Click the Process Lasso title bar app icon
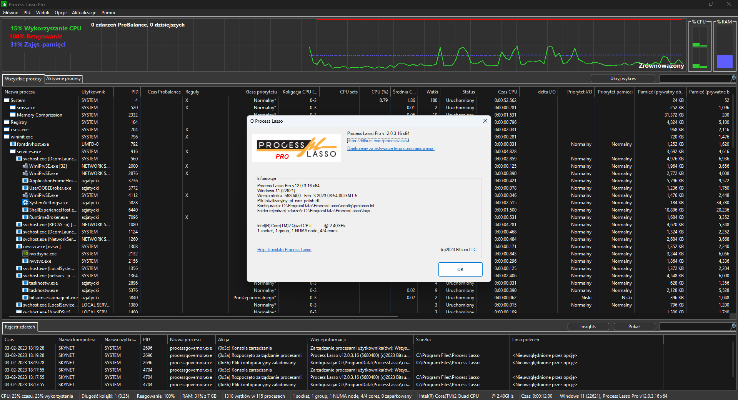Viewport: 738px width, 400px height. click(4, 4)
